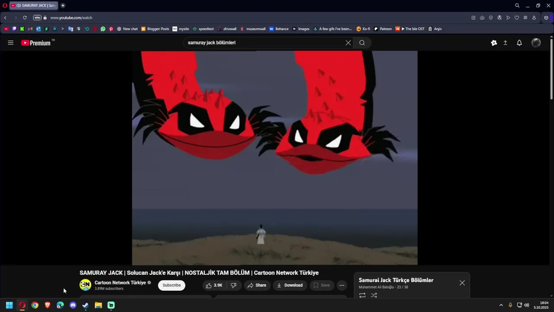Open the speedtest bookmark
The image size is (554, 312).
coord(203,29)
